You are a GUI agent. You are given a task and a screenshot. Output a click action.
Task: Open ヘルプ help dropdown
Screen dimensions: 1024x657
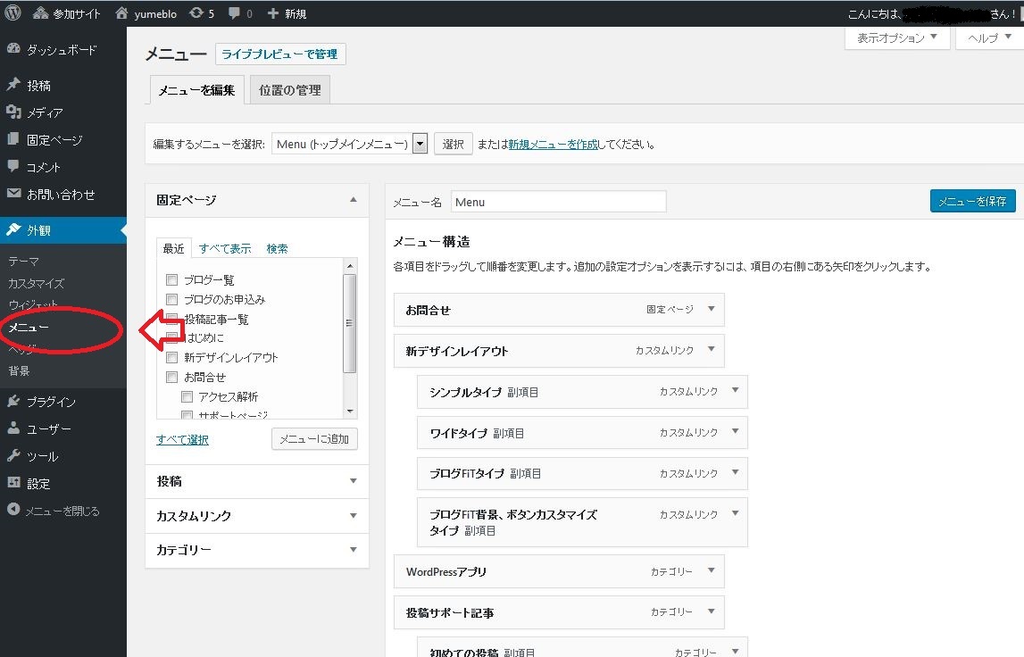coord(989,37)
